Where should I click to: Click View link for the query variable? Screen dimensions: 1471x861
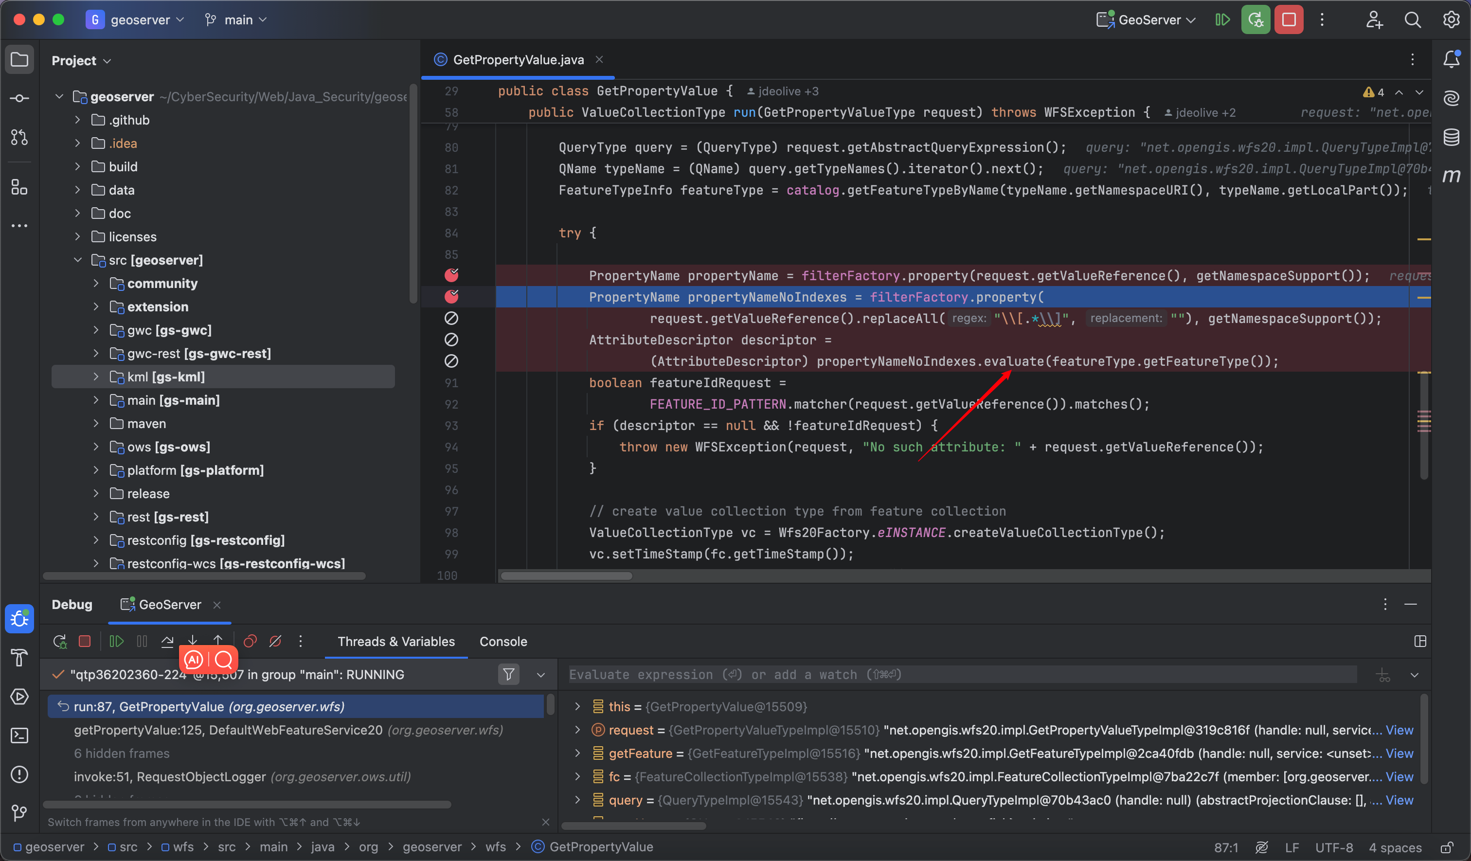[x=1399, y=800]
